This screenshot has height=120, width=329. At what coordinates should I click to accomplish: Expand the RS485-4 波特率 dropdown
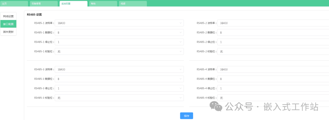273,69
